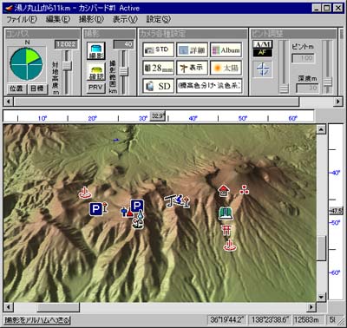The image size is (347, 328).
Task: Toggle the AF autofocus mode
Action: [x=263, y=53]
